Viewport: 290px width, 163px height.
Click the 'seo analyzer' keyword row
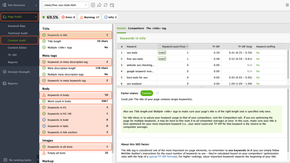pyautogui.click(x=201, y=83)
